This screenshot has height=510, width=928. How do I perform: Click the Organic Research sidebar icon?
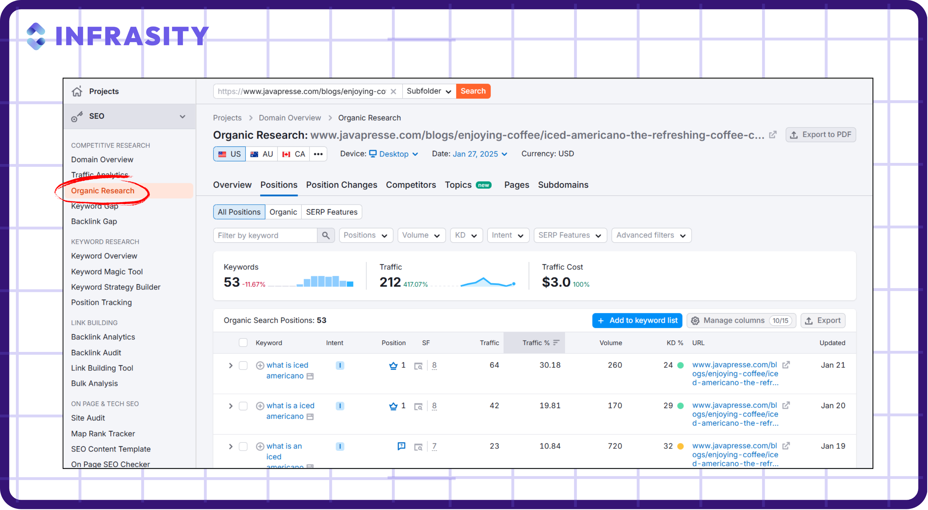102,190
